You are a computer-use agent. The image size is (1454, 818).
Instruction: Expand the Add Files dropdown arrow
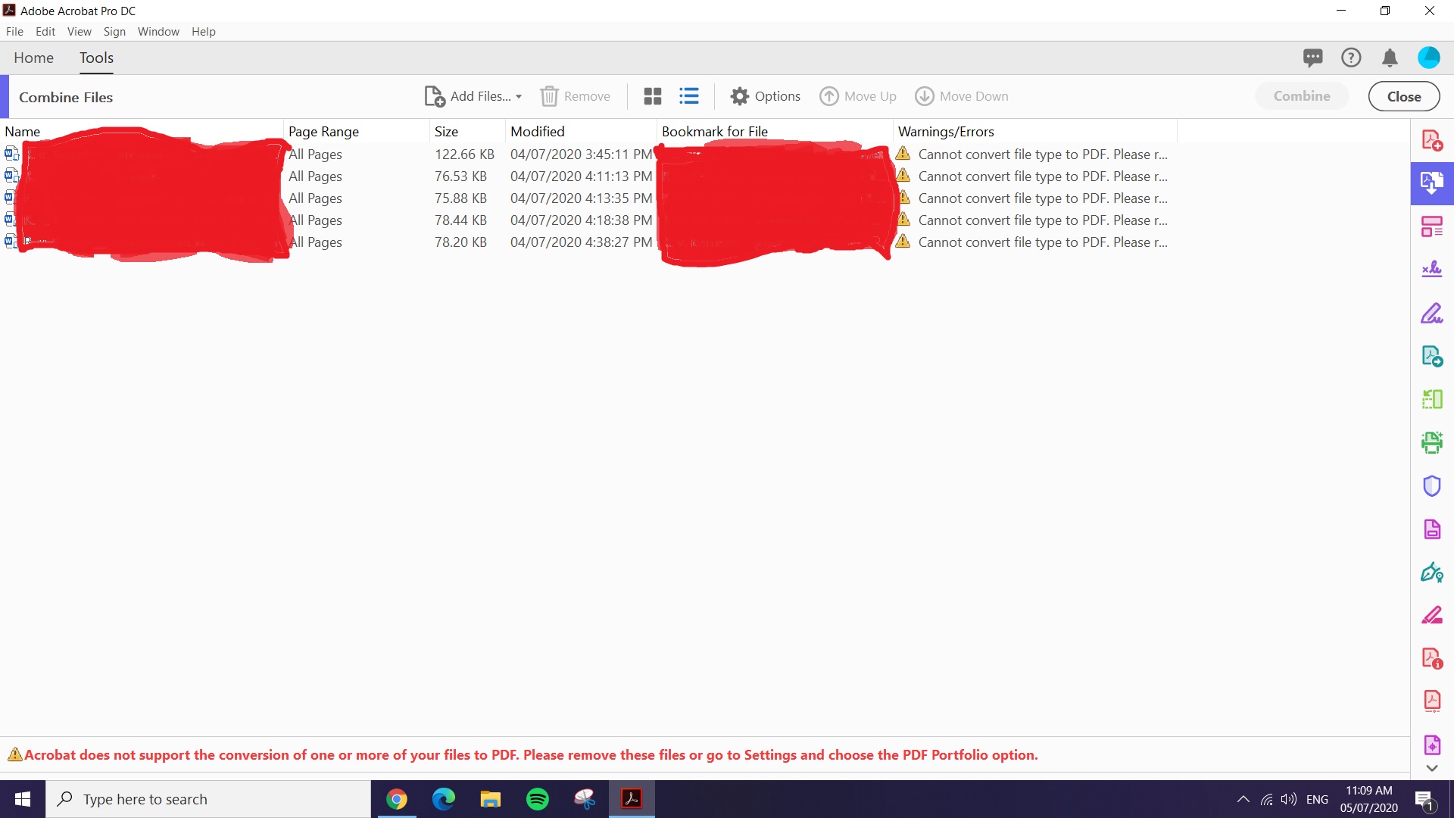click(520, 97)
